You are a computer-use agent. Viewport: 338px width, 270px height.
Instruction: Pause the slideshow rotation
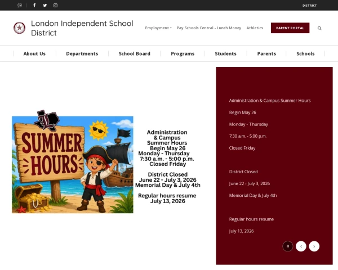[288, 246]
